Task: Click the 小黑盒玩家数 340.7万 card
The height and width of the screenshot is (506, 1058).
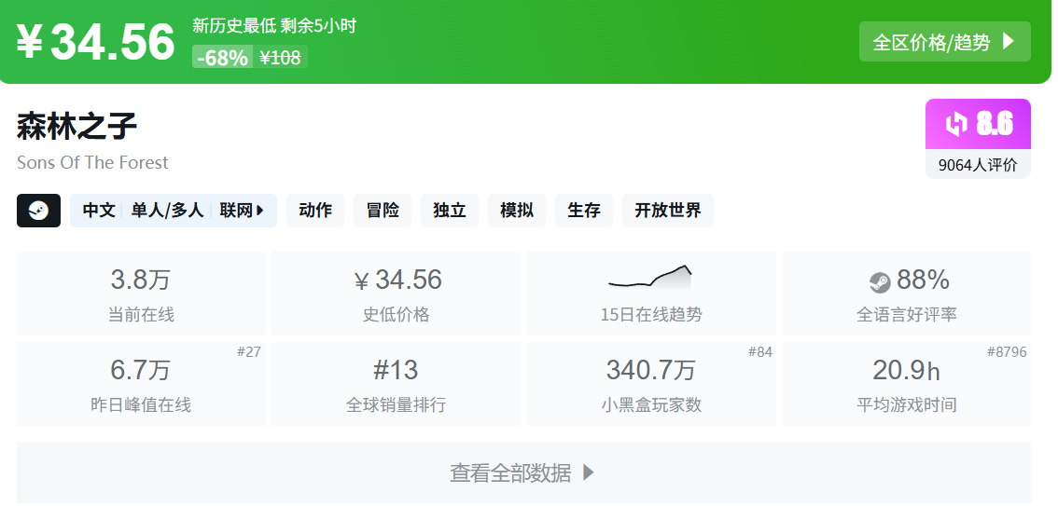Action: (651, 384)
